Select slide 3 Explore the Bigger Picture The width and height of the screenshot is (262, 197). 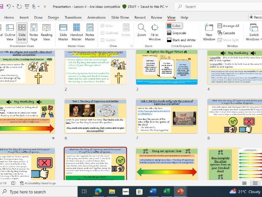(167, 67)
